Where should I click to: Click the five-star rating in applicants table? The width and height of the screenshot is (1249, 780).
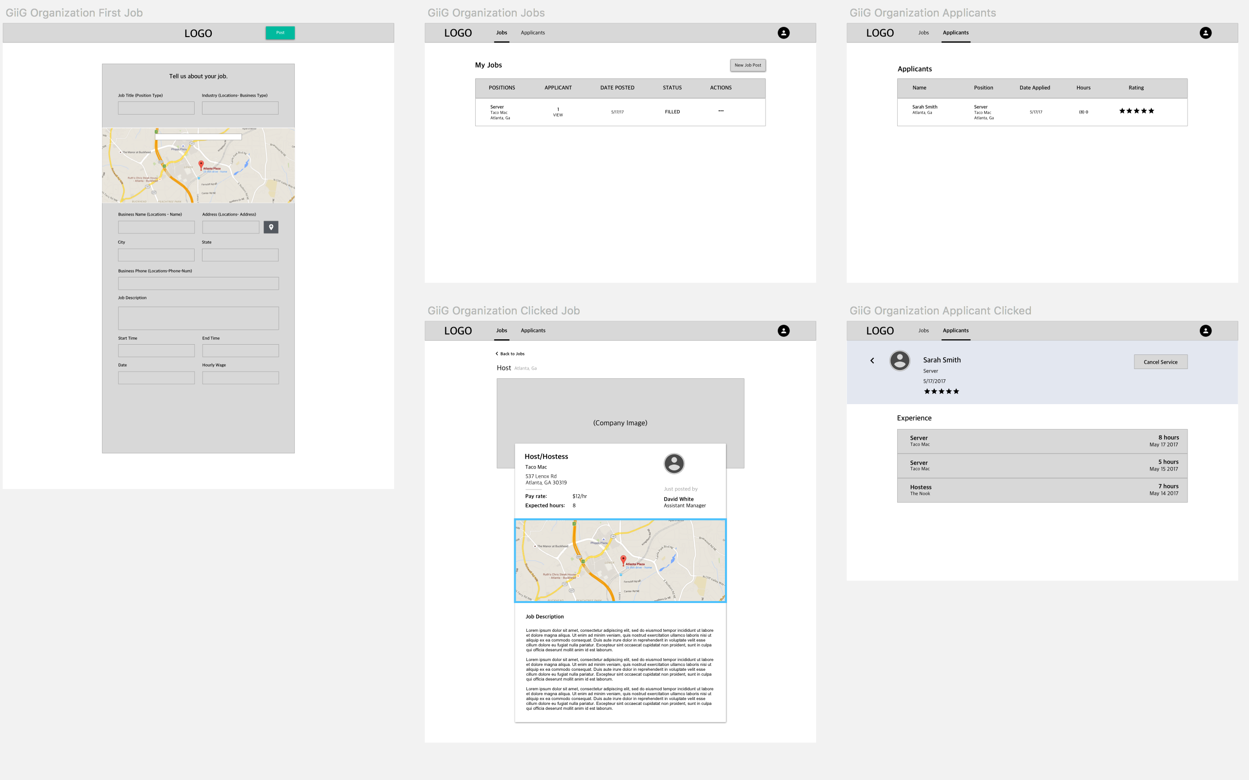[x=1136, y=111]
